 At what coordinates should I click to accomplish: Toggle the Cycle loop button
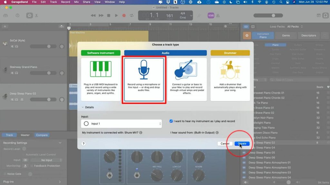pyautogui.click(x=132, y=15)
